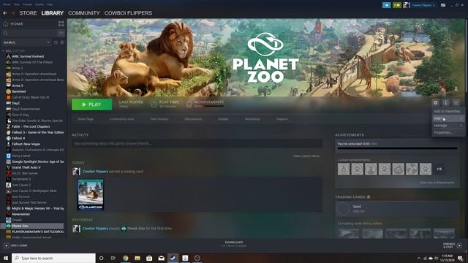Click the Add a Game plus icon
This screenshot has width=468, height=263.
(x=7, y=245)
